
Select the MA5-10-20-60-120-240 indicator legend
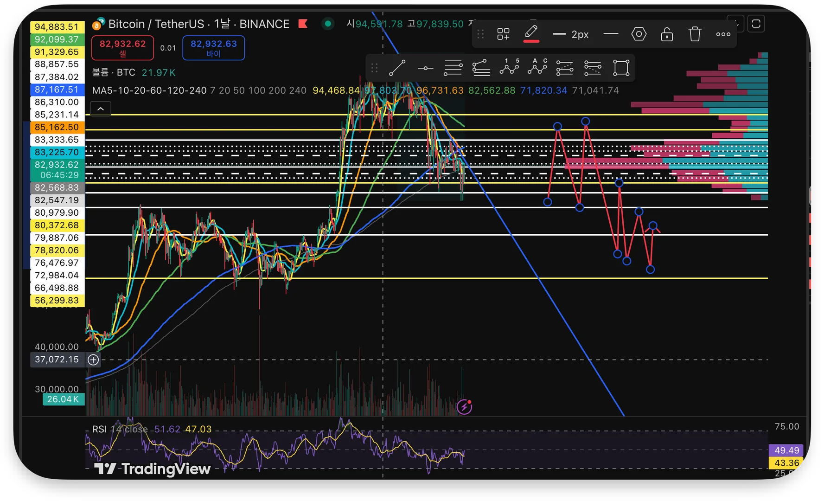(149, 90)
